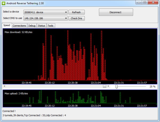Click the zoom slider handle at 25 %
The width and height of the screenshot is (160, 122).
(117, 87)
